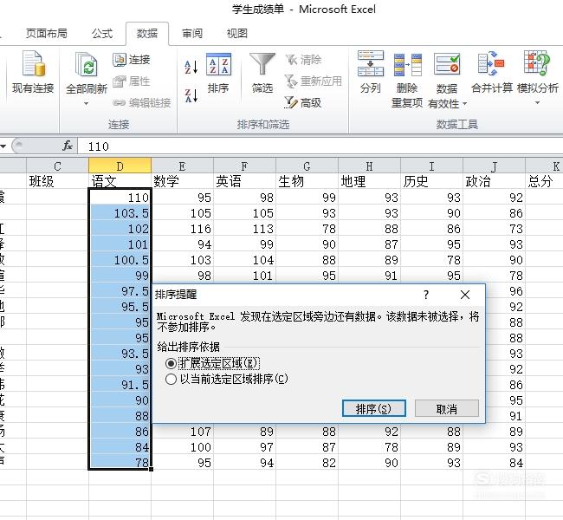This screenshot has width=563, height=520.
Task: Click the 历史 header cell
Action: click(x=431, y=181)
